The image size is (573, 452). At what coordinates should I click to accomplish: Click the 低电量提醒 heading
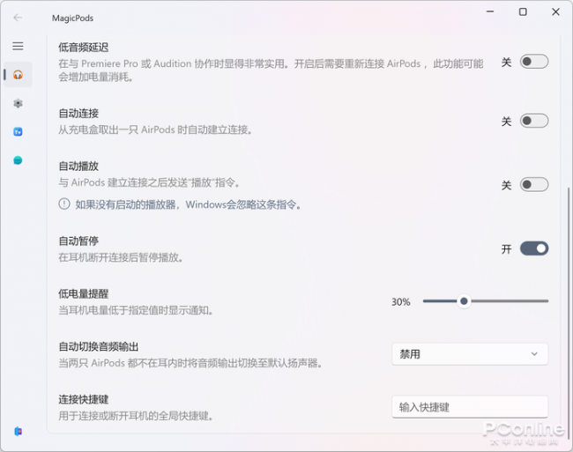click(x=84, y=294)
